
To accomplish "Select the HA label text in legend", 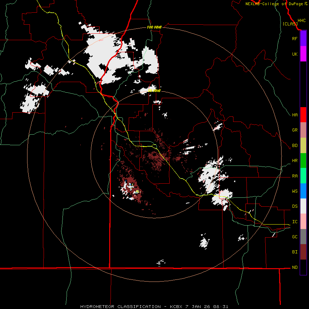I will point(295,115).
